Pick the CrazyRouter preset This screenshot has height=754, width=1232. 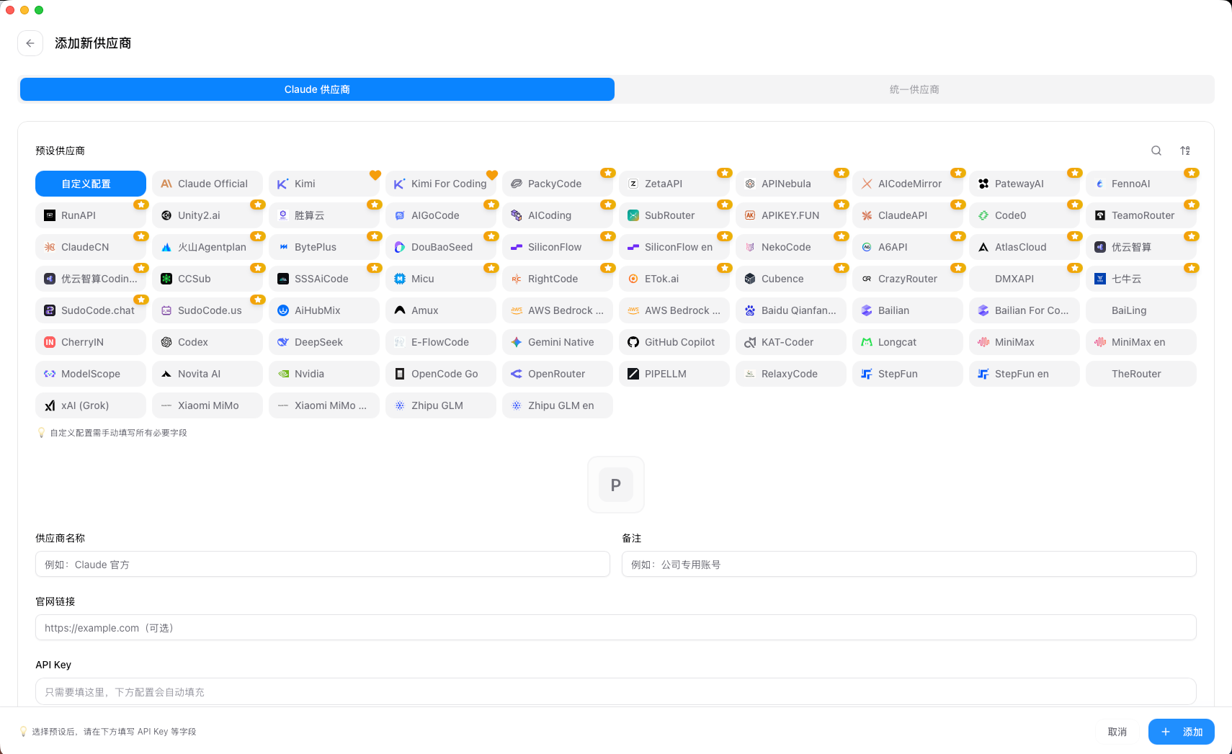pyautogui.click(x=908, y=279)
